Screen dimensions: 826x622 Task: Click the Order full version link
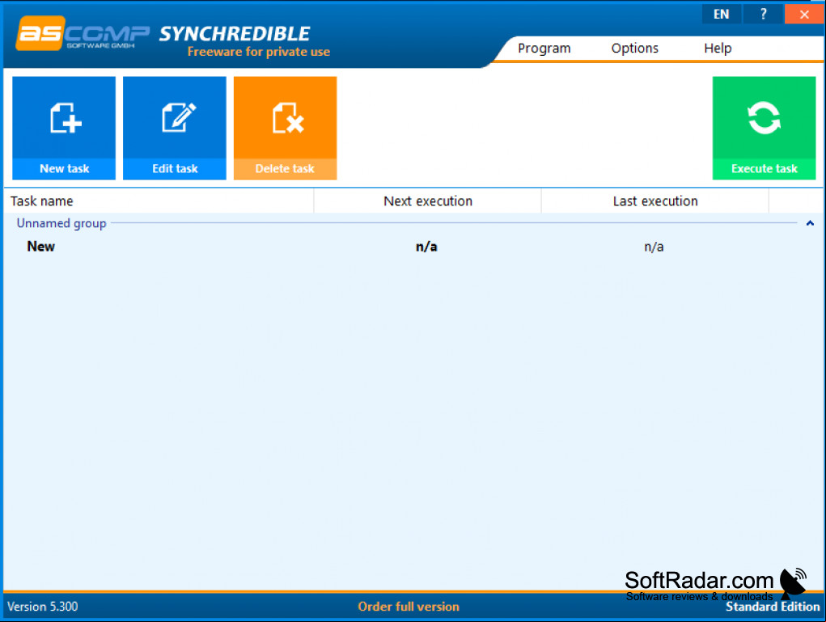coord(409,607)
